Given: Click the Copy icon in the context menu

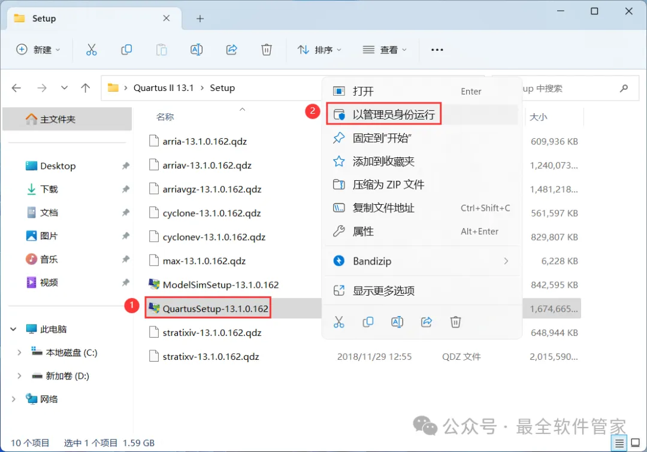Looking at the screenshot, I should pos(368,322).
